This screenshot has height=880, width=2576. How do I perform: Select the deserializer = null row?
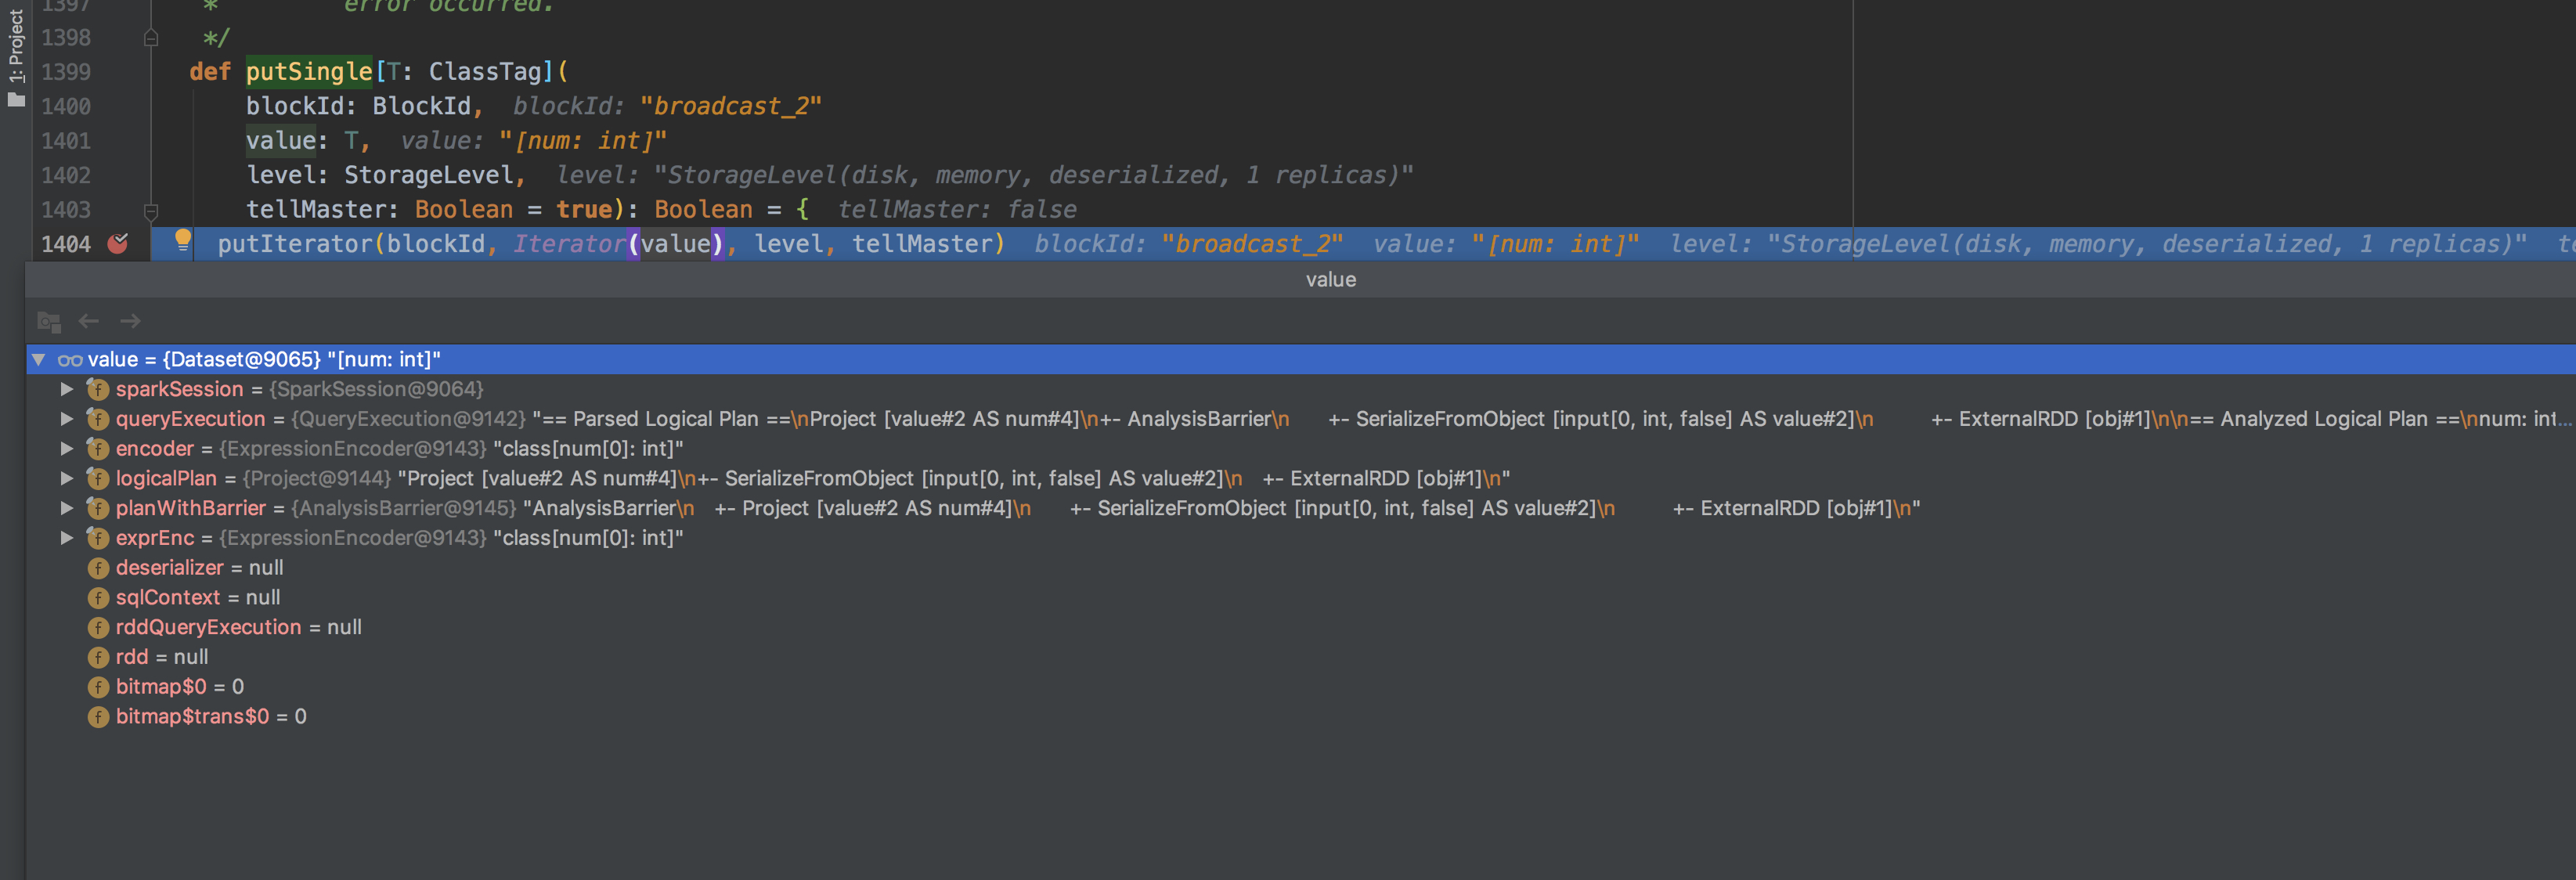pos(199,568)
